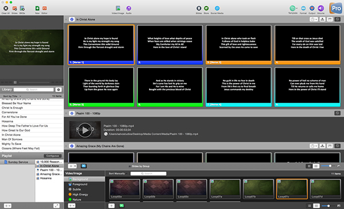Open the Bibles toolbar icon

click(x=199, y=9)
